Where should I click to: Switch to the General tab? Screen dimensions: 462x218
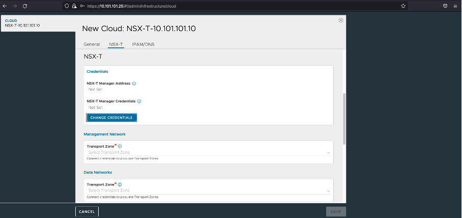(x=92, y=44)
